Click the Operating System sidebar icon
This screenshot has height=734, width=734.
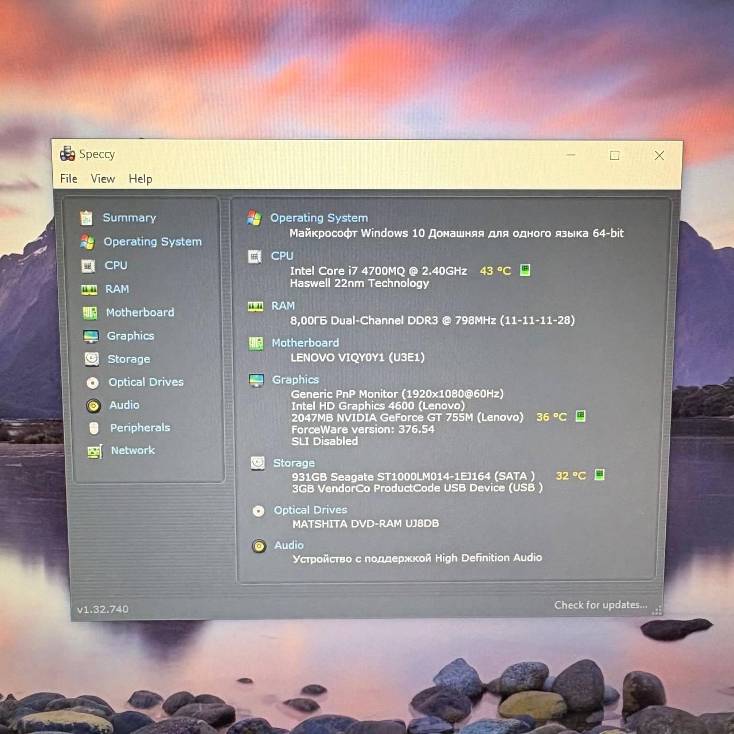pos(87,242)
